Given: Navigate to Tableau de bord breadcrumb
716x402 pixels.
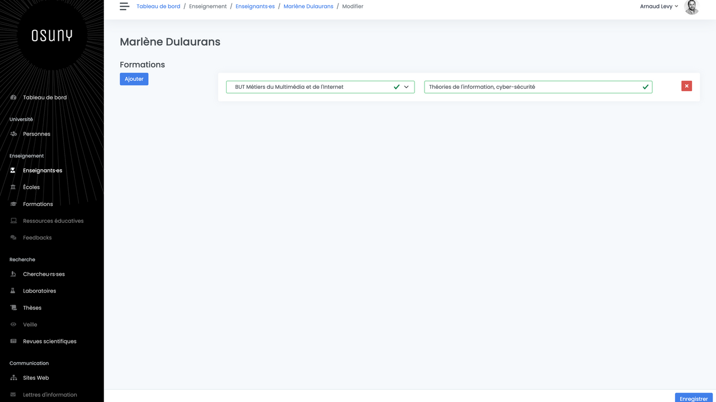Looking at the screenshot, I should [158, 6].
